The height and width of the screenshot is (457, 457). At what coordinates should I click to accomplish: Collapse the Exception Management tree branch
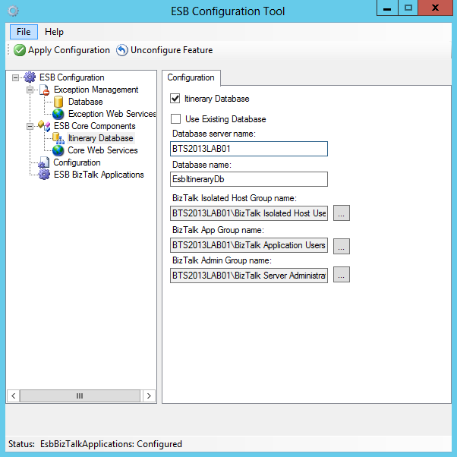click(x=30, y=90)
